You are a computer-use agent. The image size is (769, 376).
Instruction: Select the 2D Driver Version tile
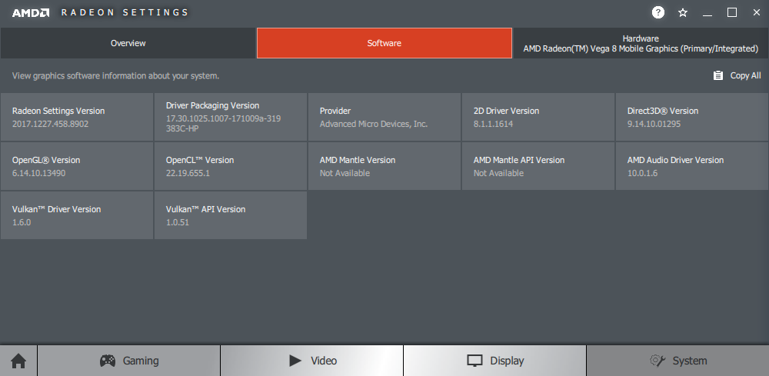click(538, 117)
